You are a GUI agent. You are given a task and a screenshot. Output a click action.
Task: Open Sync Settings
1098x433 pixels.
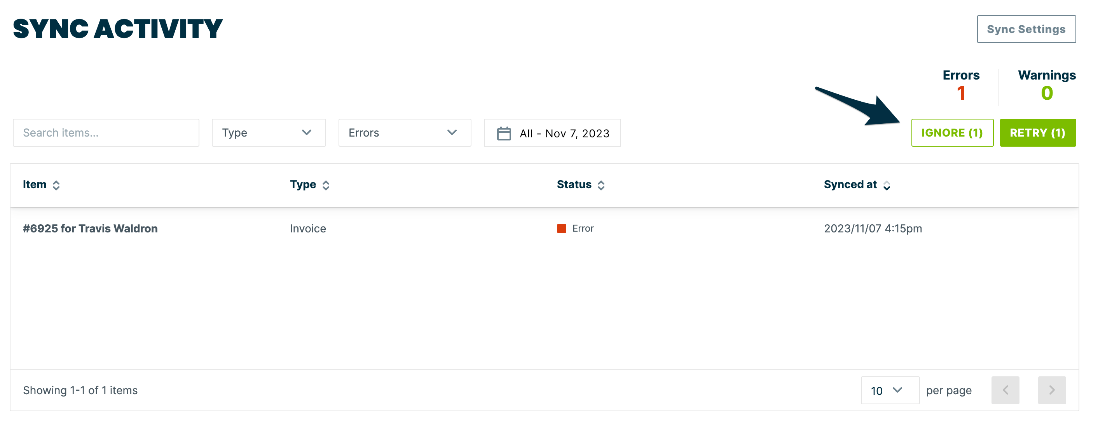click(x=1026, y=29)
